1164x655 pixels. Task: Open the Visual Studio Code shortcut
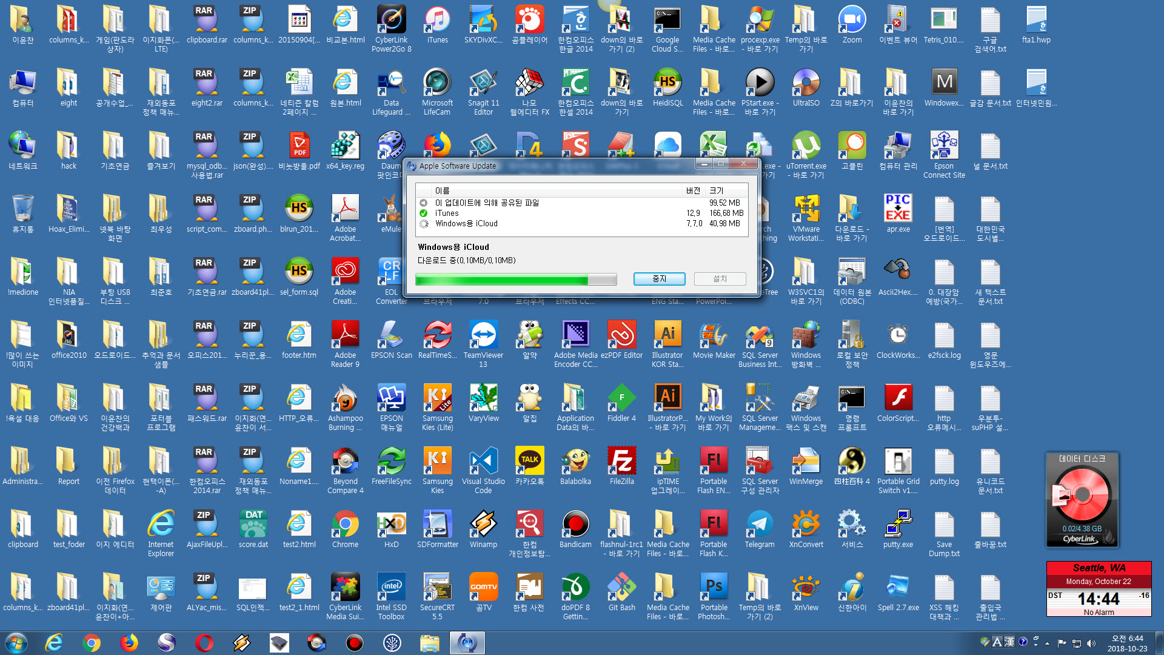pyautogui.click(x=483, y=469)
